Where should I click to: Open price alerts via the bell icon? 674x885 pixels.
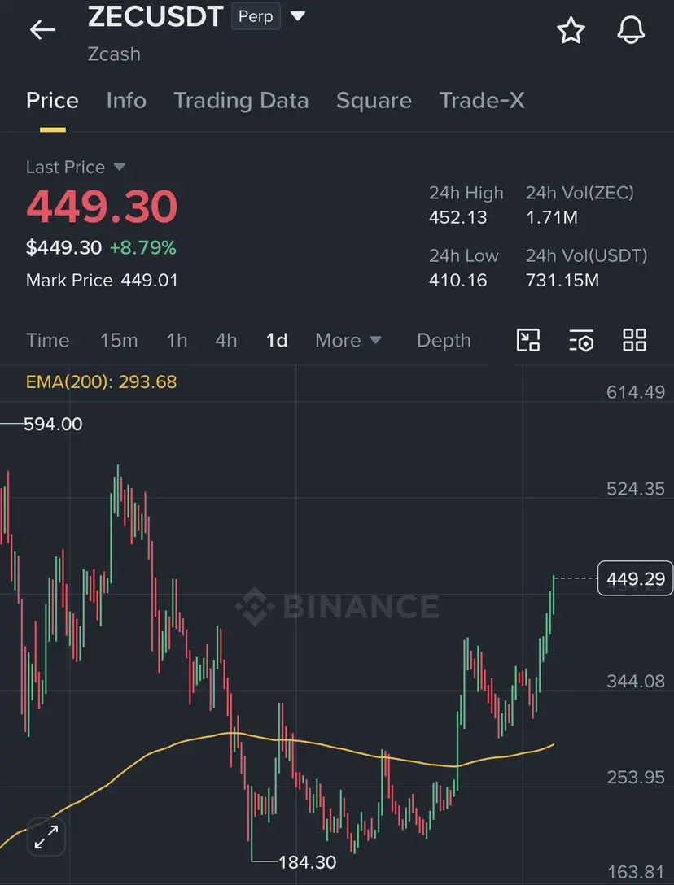pos(631,29)
